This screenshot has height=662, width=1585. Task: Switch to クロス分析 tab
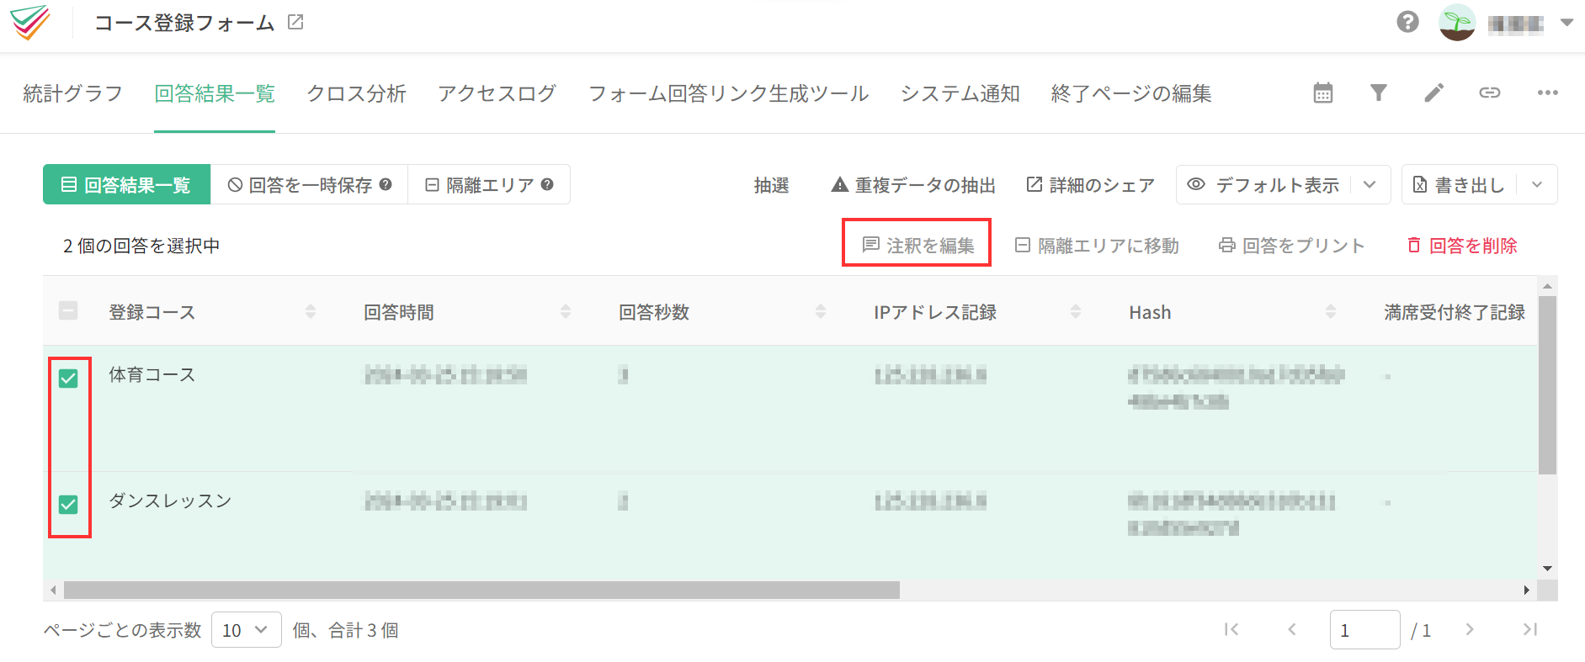(357, 93)
